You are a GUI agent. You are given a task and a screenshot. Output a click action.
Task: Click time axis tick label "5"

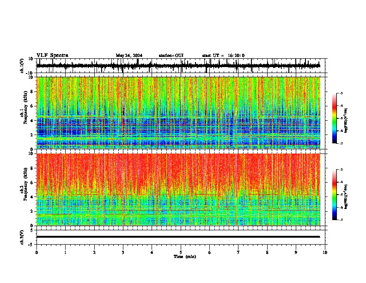(181, 252)
